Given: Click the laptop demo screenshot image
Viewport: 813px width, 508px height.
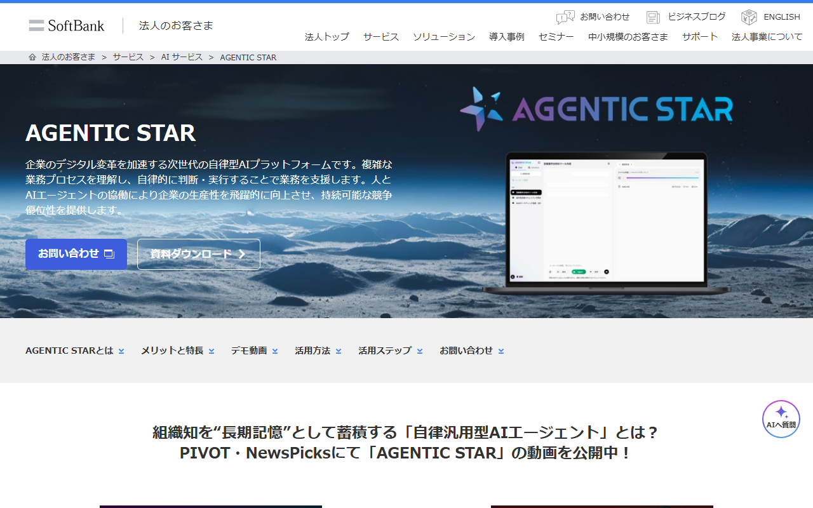Looking at the screenshot, I should click(607, 222).
